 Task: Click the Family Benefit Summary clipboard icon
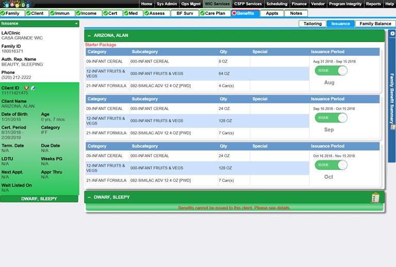click(x=393, y=127)
